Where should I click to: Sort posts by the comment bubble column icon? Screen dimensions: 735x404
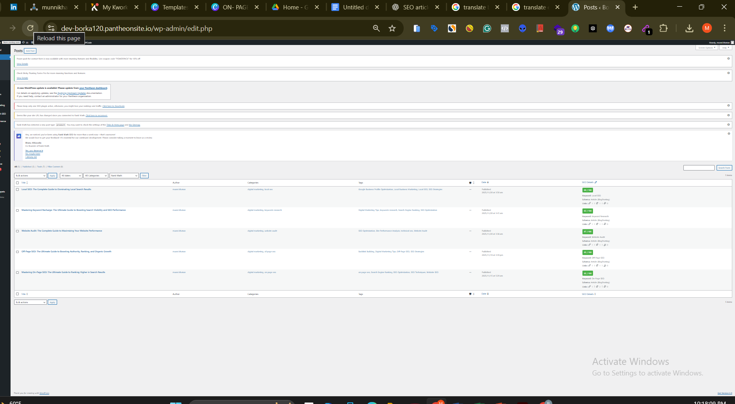(470, 182)
